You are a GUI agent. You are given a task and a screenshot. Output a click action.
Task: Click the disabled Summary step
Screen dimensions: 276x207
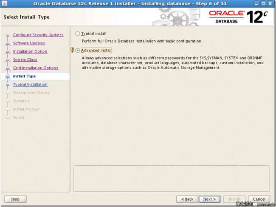point(22,101)
